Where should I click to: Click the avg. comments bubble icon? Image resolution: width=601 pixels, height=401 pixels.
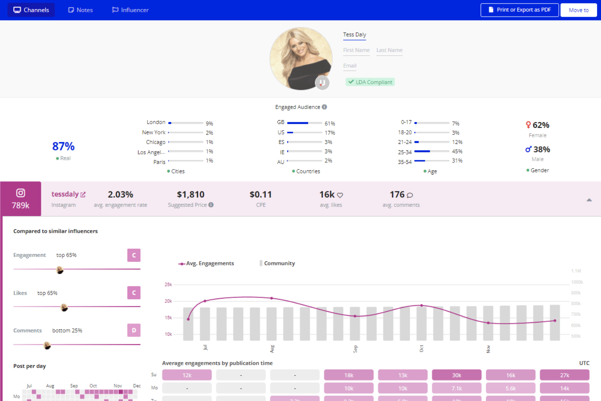(x=410, y=195)
